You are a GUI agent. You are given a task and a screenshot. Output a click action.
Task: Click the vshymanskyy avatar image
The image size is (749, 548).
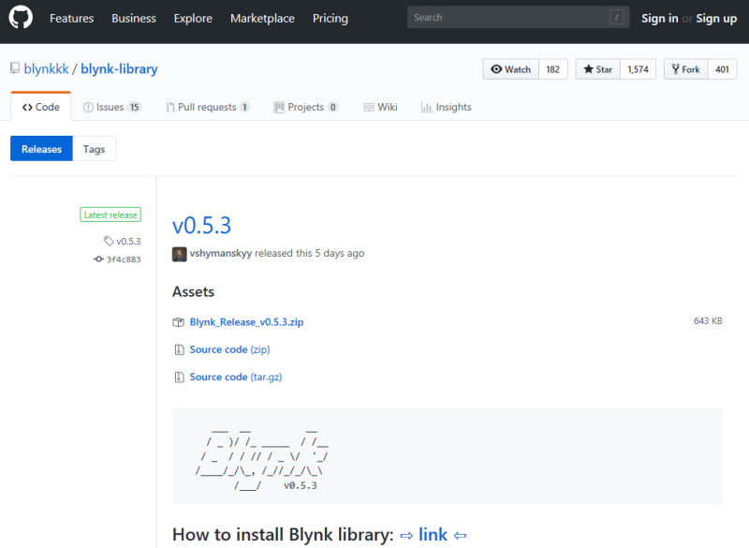179,254
